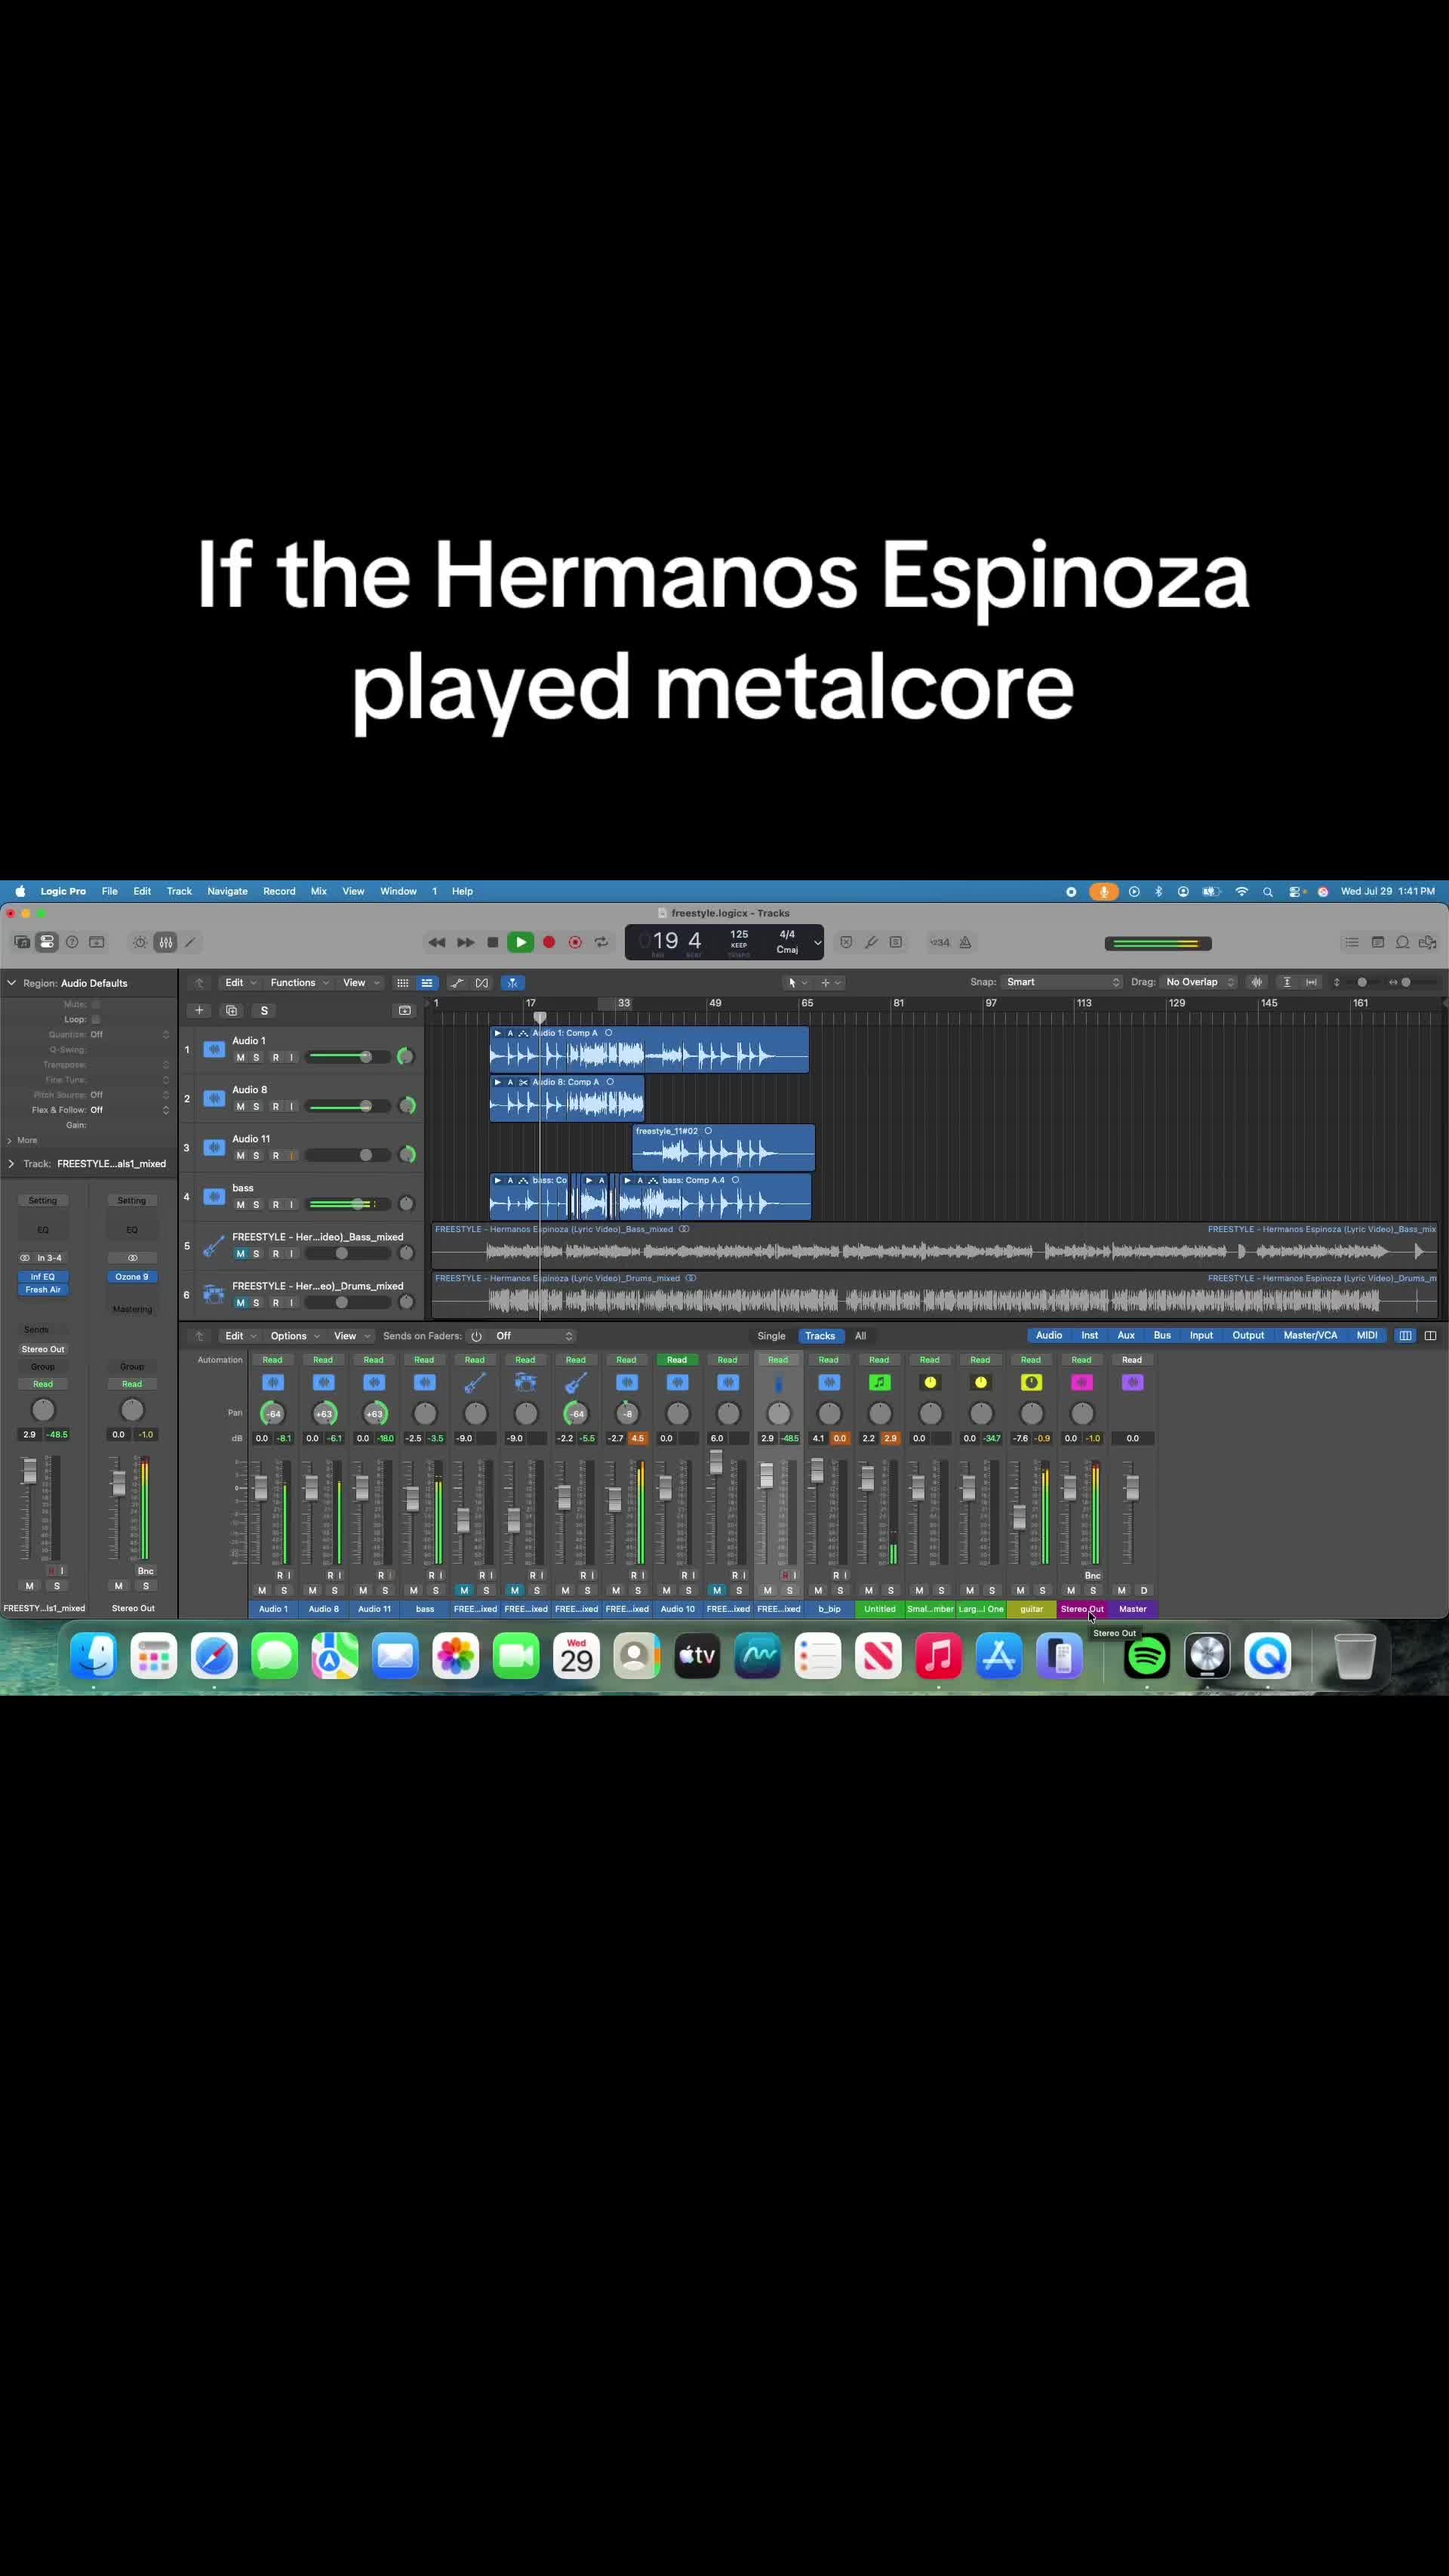This screenshot has height=2576, width=1449.
Task: Toggle the Cycle loop button
Action: 601,942
